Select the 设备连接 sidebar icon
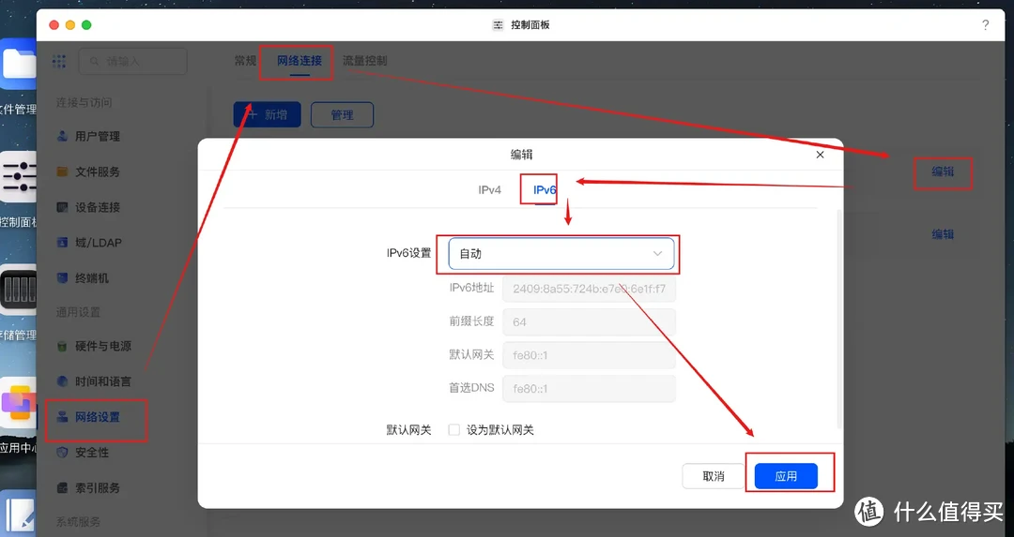The height and width of the screenshot is (537, 1014). click(62, 207)
